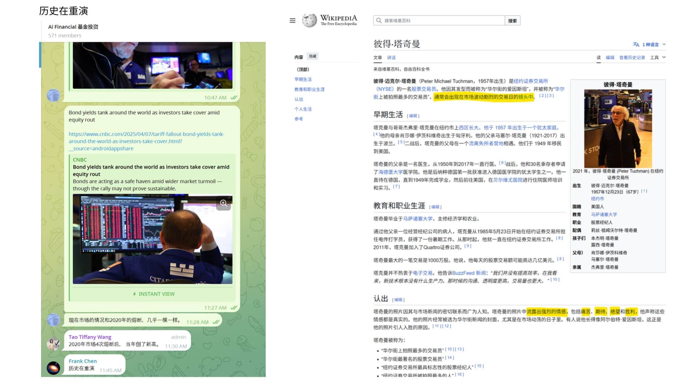Open the 纽约证券交易所 link in the intro
This screenshot has width=695, height=391.
[x=531, y=81]
